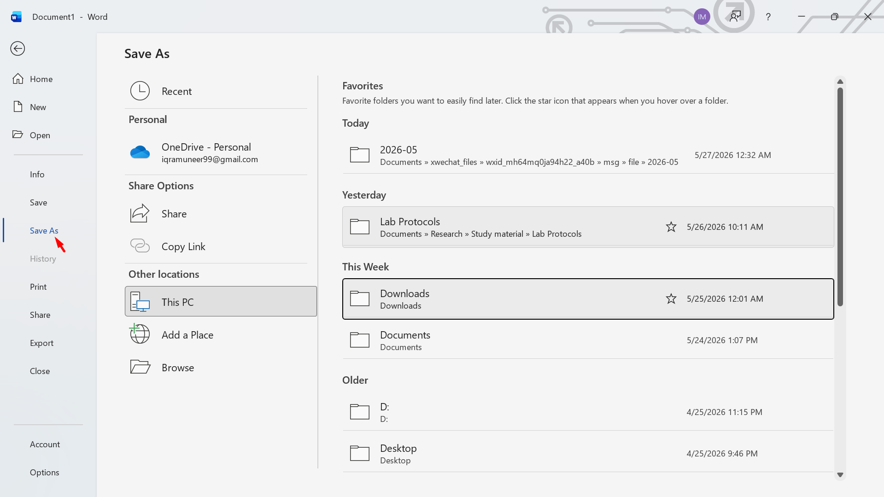Click the This PC computer icon

[x=140, y=302]
